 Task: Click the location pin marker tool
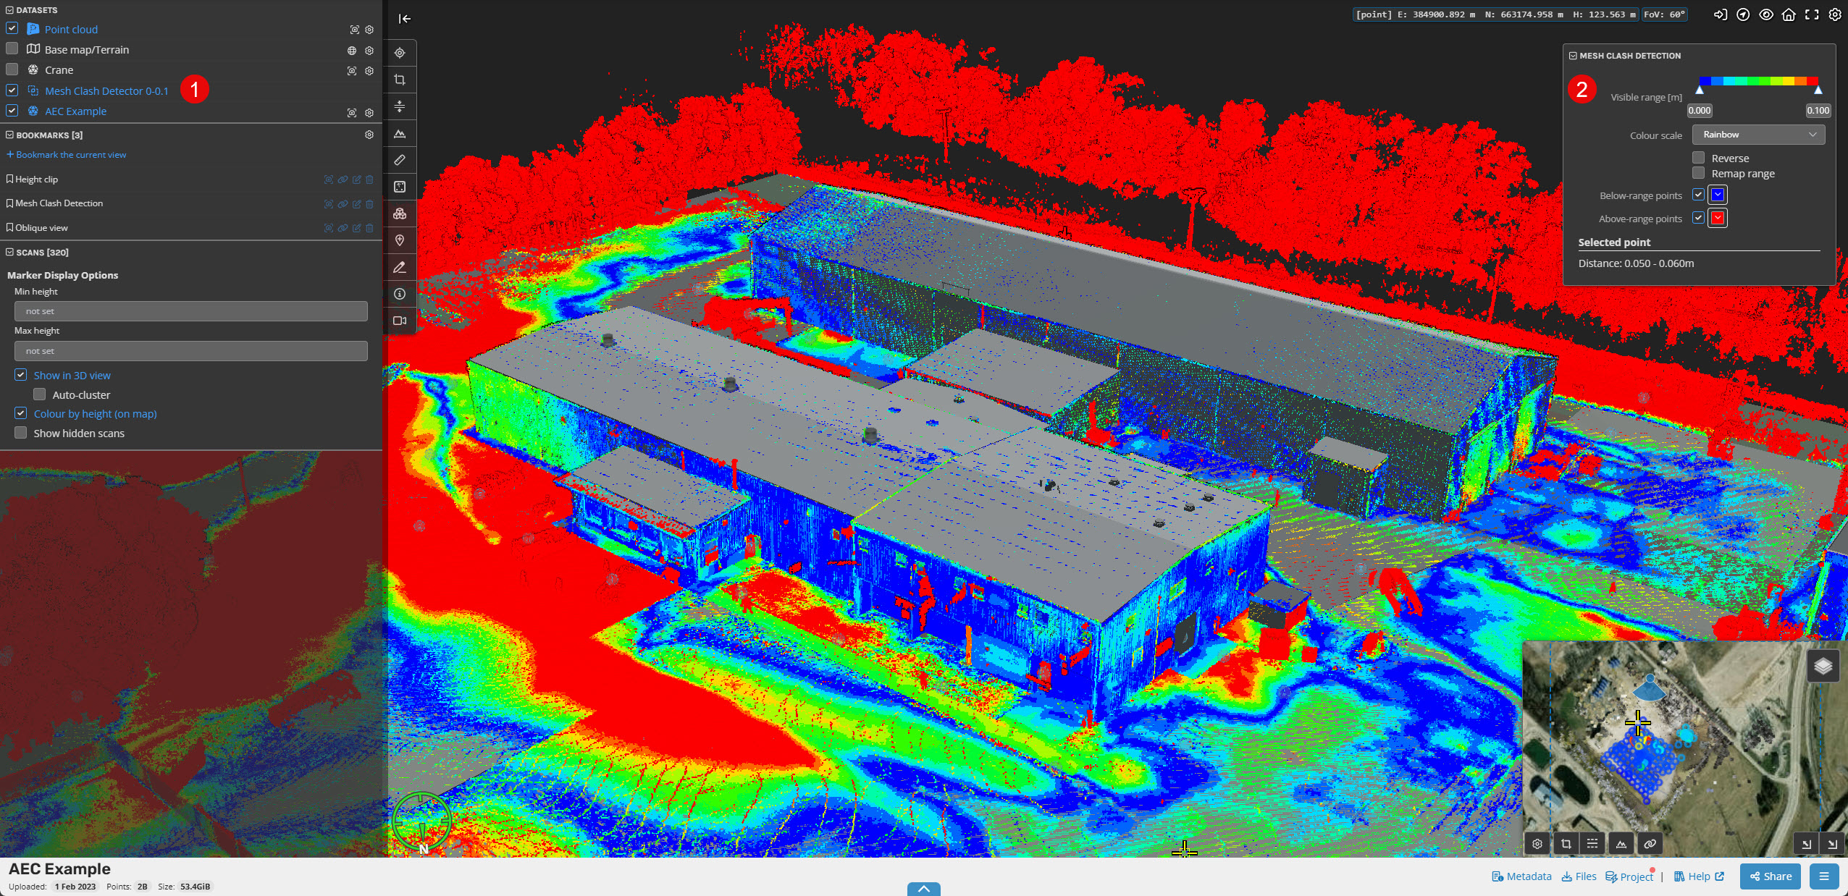click(400, 240)
